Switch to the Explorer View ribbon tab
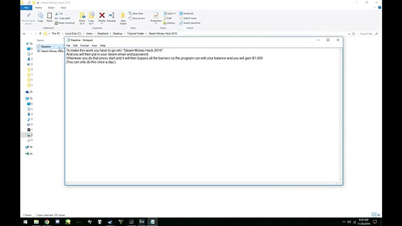The width and height of the screenshot is (402, 226). click(x=63, y=8)
